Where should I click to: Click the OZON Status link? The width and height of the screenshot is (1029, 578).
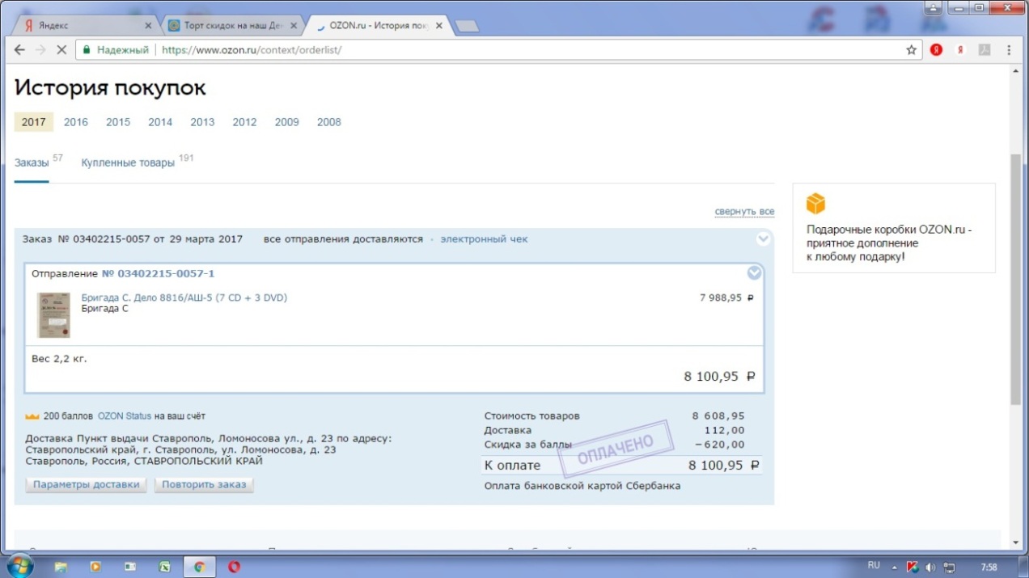125,416
